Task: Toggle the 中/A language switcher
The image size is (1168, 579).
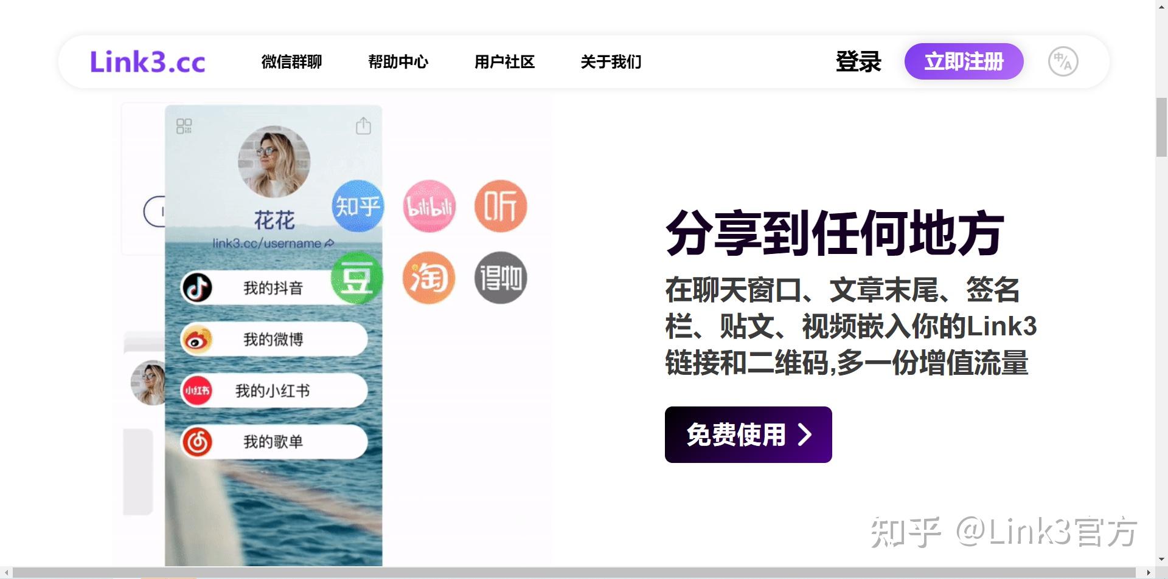Action: coord(1062,61)
